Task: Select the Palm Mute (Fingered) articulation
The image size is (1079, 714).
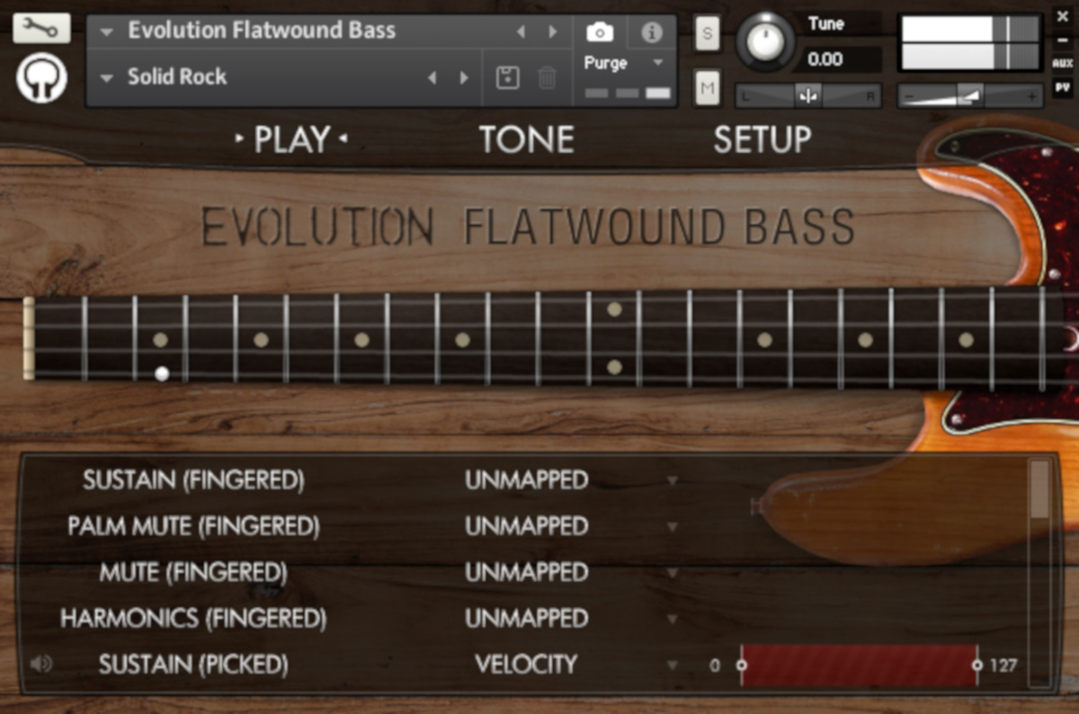Action: [193, 526]
